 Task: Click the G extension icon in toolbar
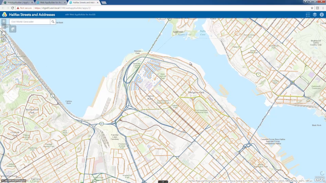[x=317, y=8]
